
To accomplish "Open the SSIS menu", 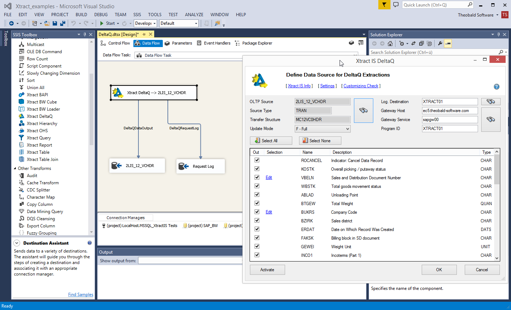I will pyautogui.click(x=137, y=15).
